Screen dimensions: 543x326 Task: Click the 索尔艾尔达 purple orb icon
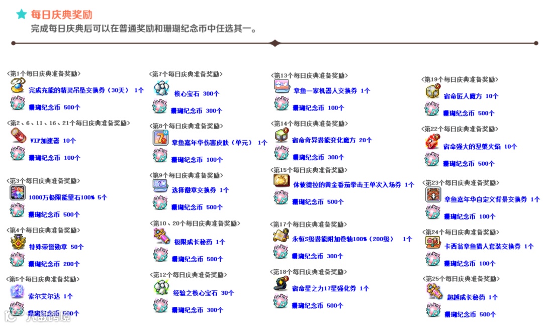pos(17,291)
